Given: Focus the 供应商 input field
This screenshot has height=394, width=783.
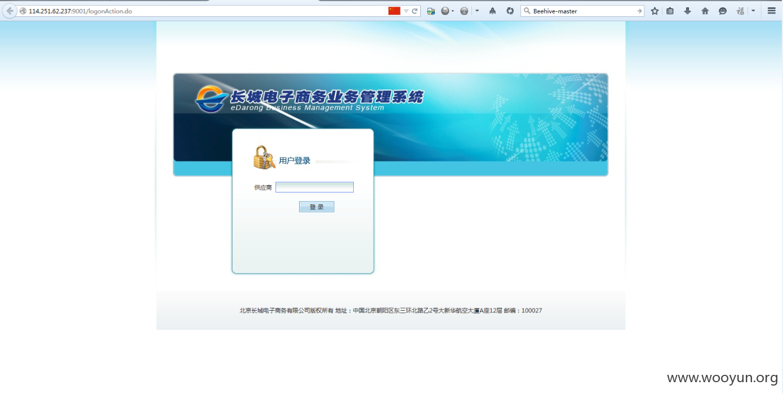Looking at the screenshot, I should (314, 187).
